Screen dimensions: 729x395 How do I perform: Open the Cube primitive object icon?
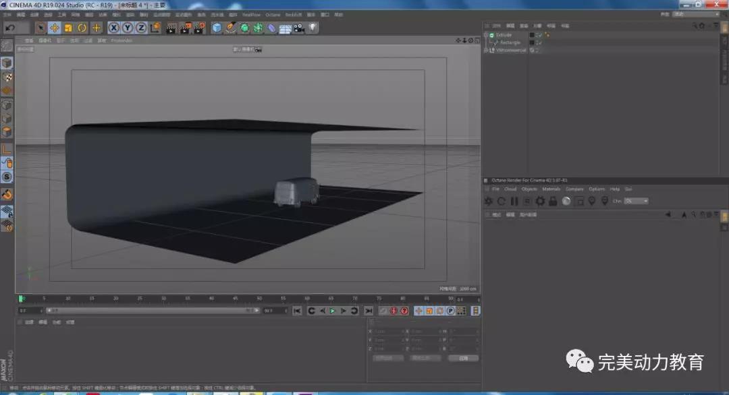217,28
